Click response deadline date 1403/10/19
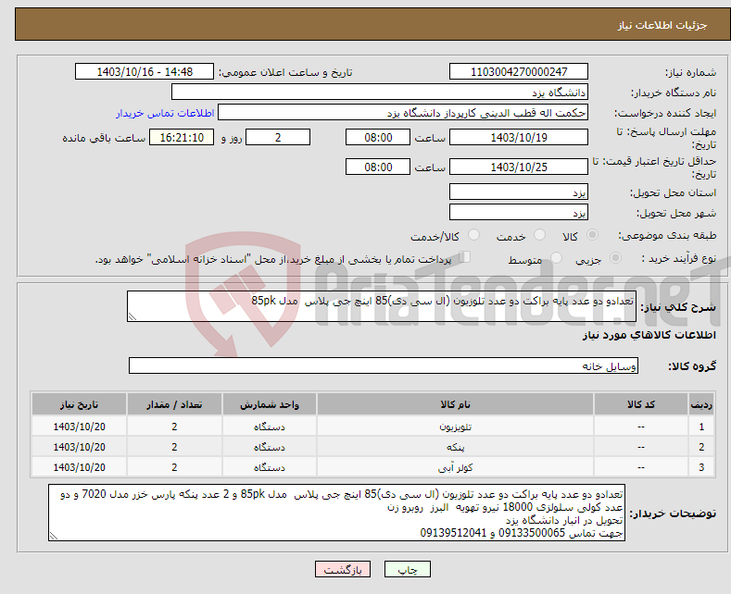The height and width of the screenshot is (594, 731). pyautogui.click(x=519, y=137)
